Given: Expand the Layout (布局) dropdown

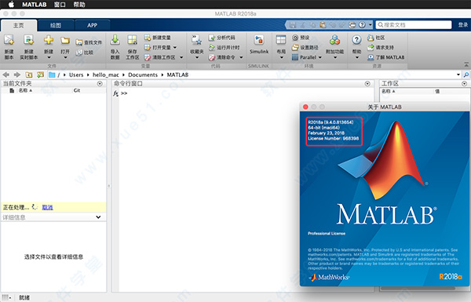Looking at the screenshot, I should [282, 57].
